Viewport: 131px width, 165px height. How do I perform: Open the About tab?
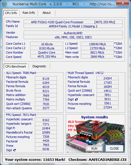point(47,13)
